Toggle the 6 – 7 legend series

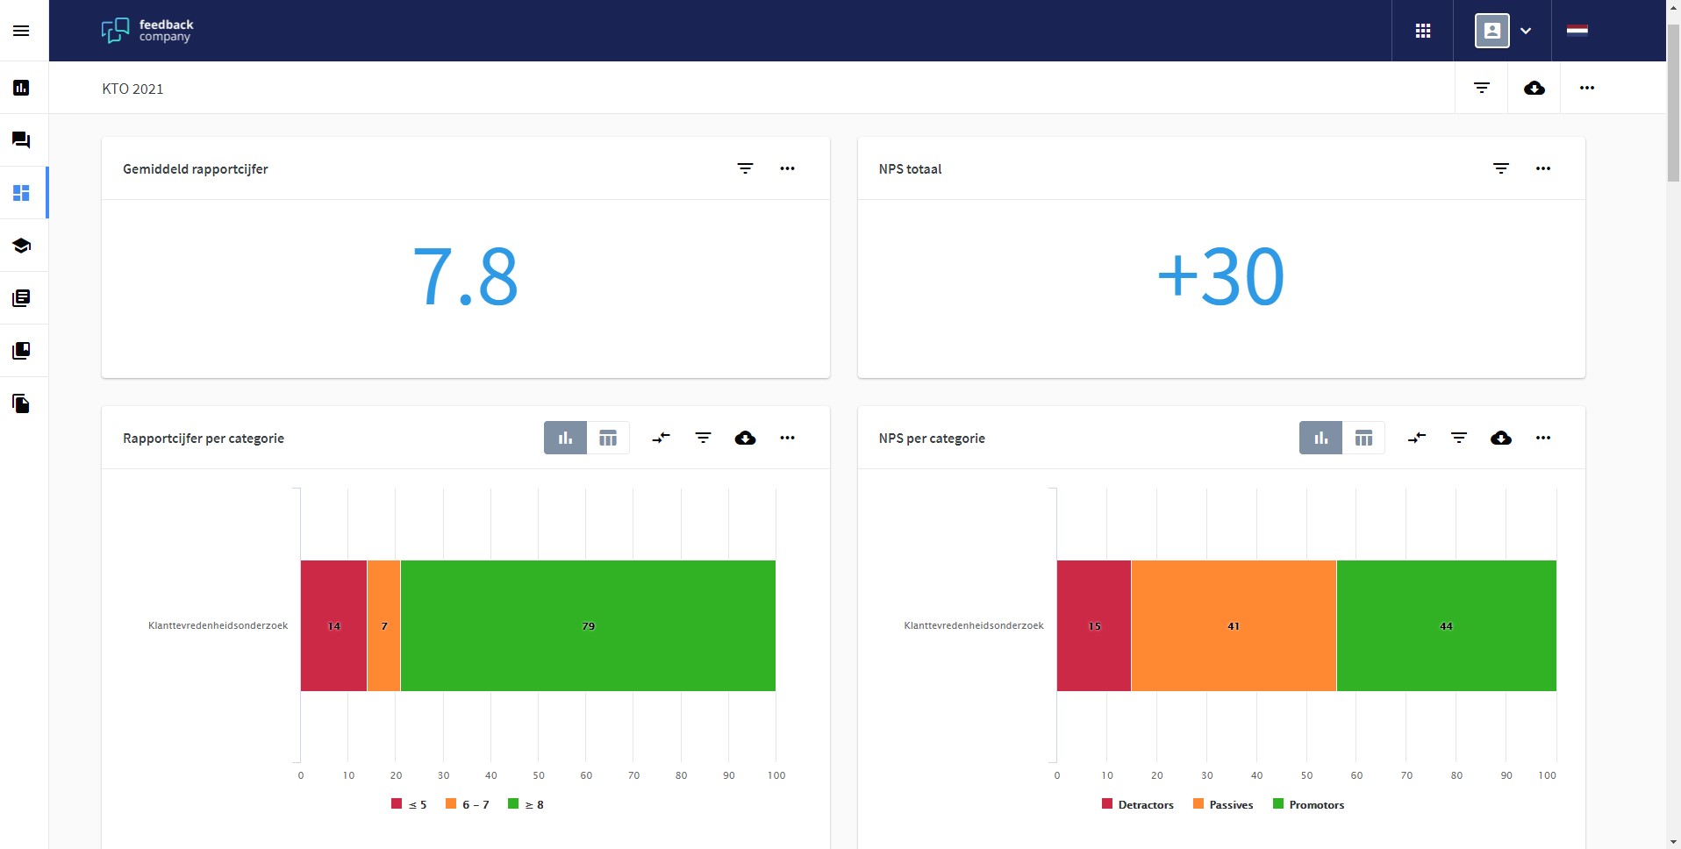coord(468,804)
